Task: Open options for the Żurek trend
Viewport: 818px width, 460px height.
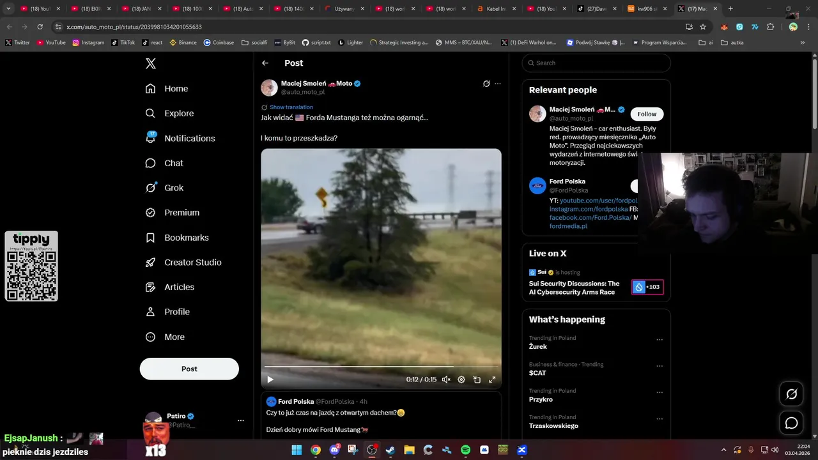Action: (660, 339)
